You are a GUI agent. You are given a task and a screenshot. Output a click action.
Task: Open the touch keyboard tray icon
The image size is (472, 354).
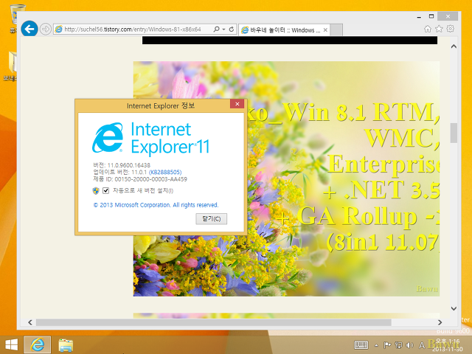[x=361, y=345]
